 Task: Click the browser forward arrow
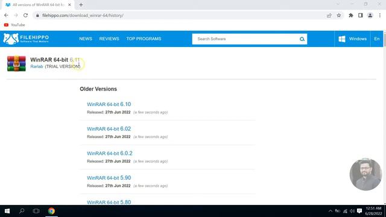16,15
